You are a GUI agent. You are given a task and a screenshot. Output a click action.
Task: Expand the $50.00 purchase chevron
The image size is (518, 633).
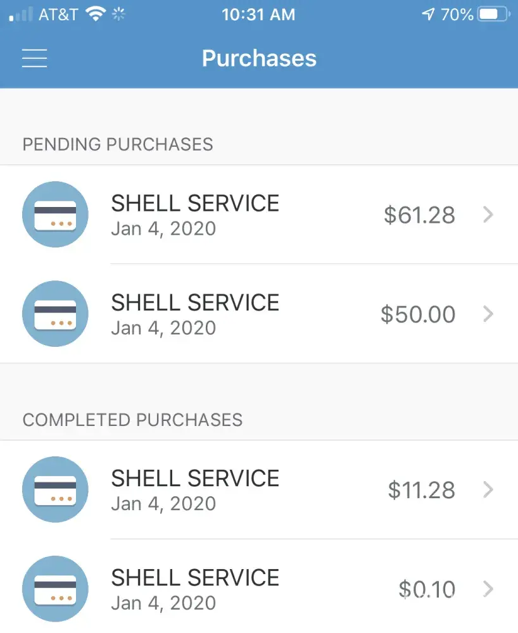[x=488, y=314]
